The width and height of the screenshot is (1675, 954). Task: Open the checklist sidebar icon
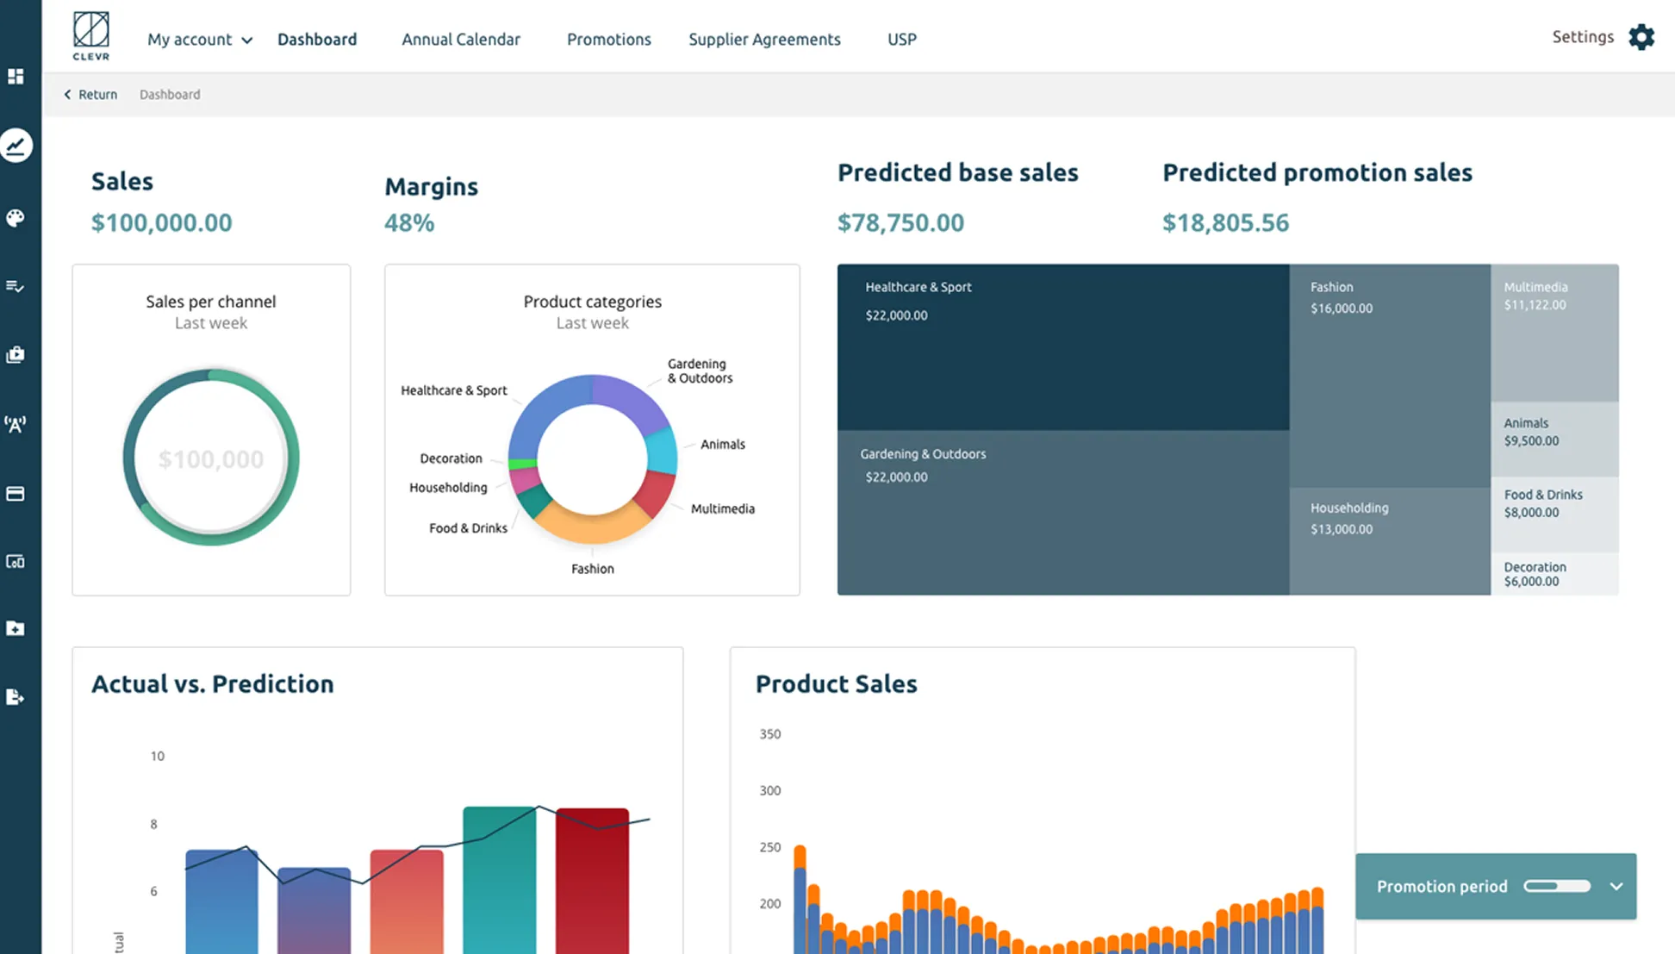click(16, 286)
